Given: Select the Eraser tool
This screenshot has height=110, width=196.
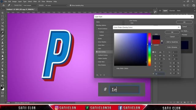Looking at the screenshot, I should click(x=2, y=49).
